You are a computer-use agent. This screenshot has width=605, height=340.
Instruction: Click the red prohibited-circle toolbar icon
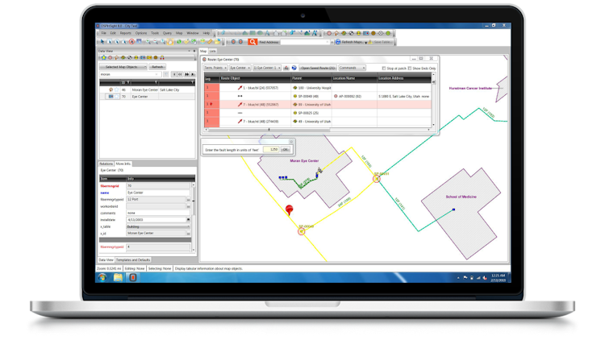131,42
